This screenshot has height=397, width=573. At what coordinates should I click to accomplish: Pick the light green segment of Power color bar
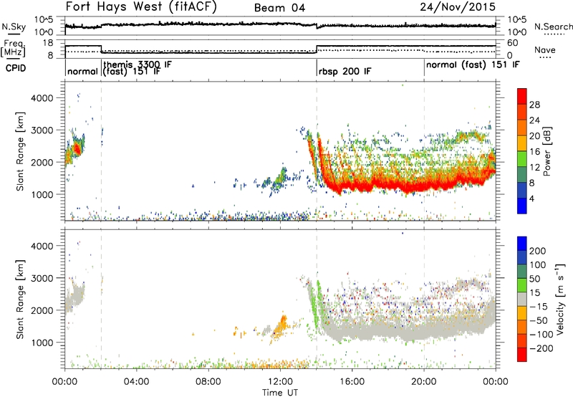pyautogui.click(x=522, y=159)
